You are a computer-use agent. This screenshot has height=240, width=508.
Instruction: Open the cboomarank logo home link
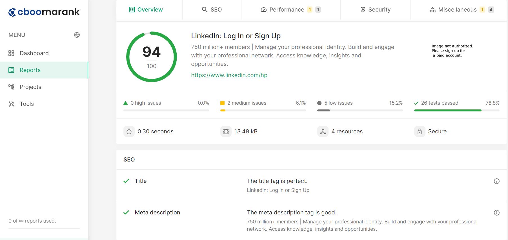click(x=44, y=12)
